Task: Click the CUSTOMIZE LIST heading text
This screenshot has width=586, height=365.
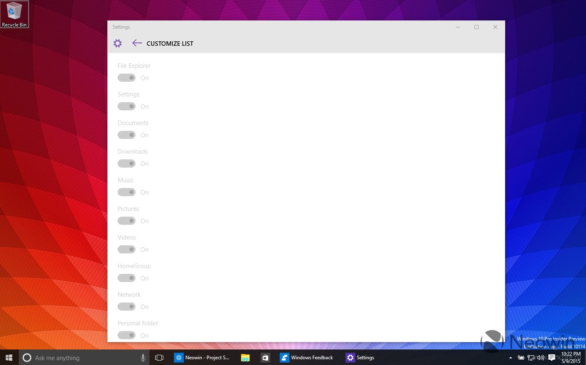Action: (170, 44)
